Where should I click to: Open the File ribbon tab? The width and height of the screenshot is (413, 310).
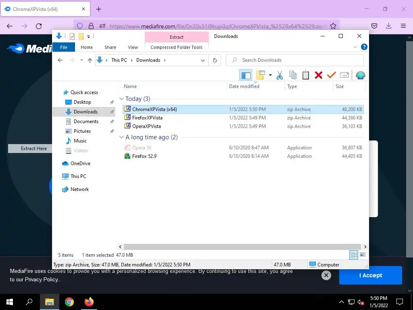click(64, 47)
